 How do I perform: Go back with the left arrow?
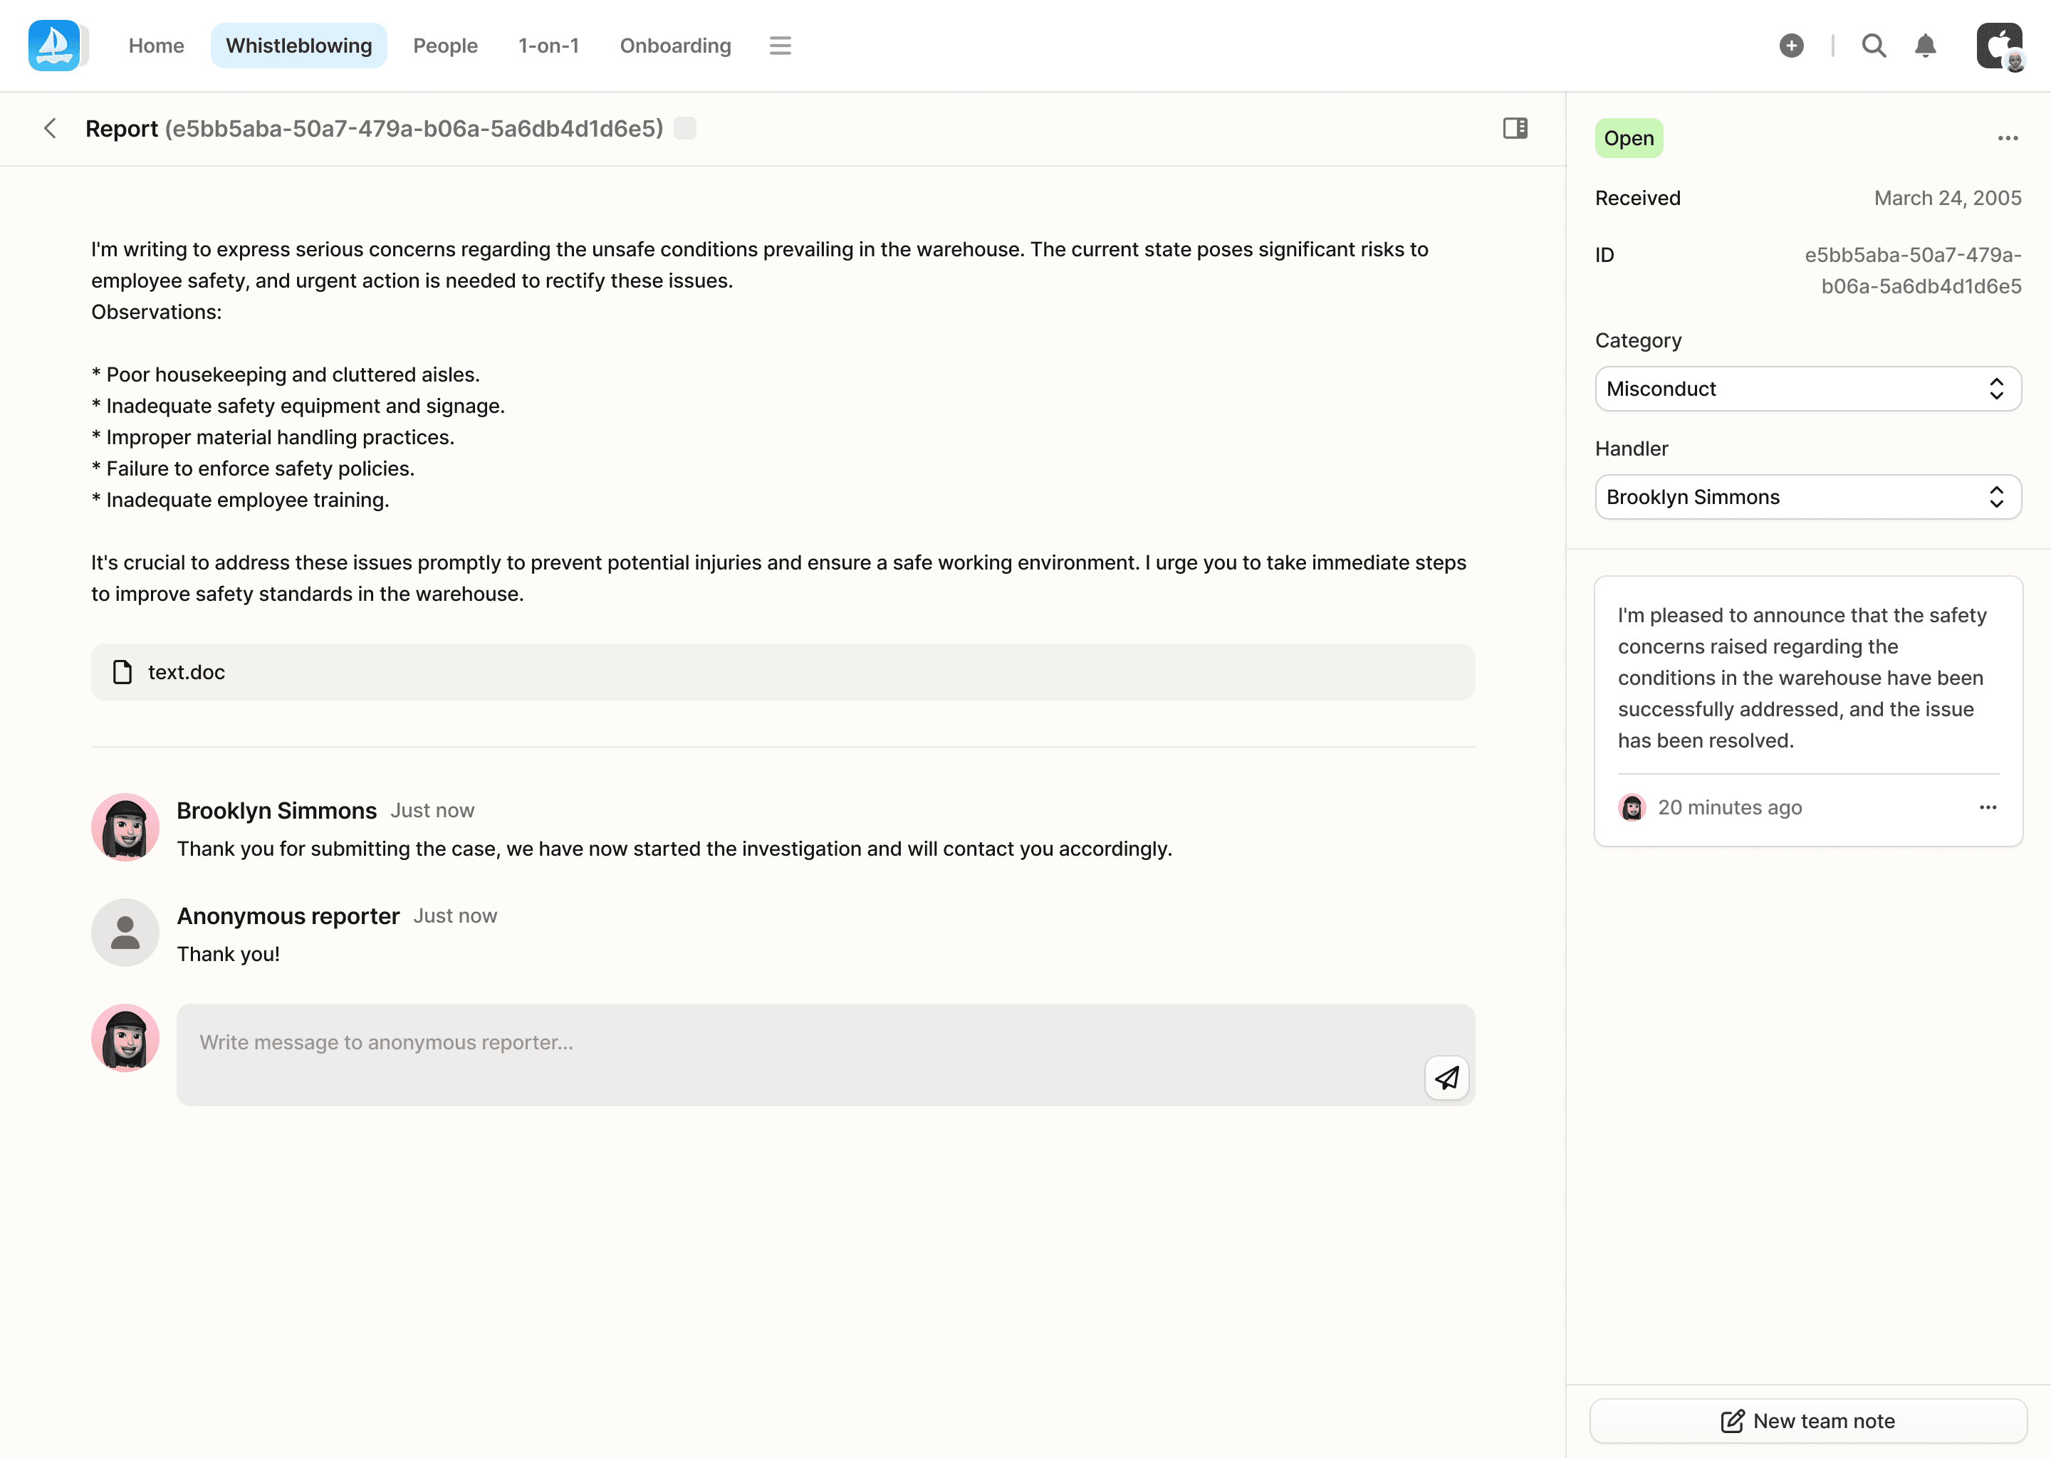(51, 128)
